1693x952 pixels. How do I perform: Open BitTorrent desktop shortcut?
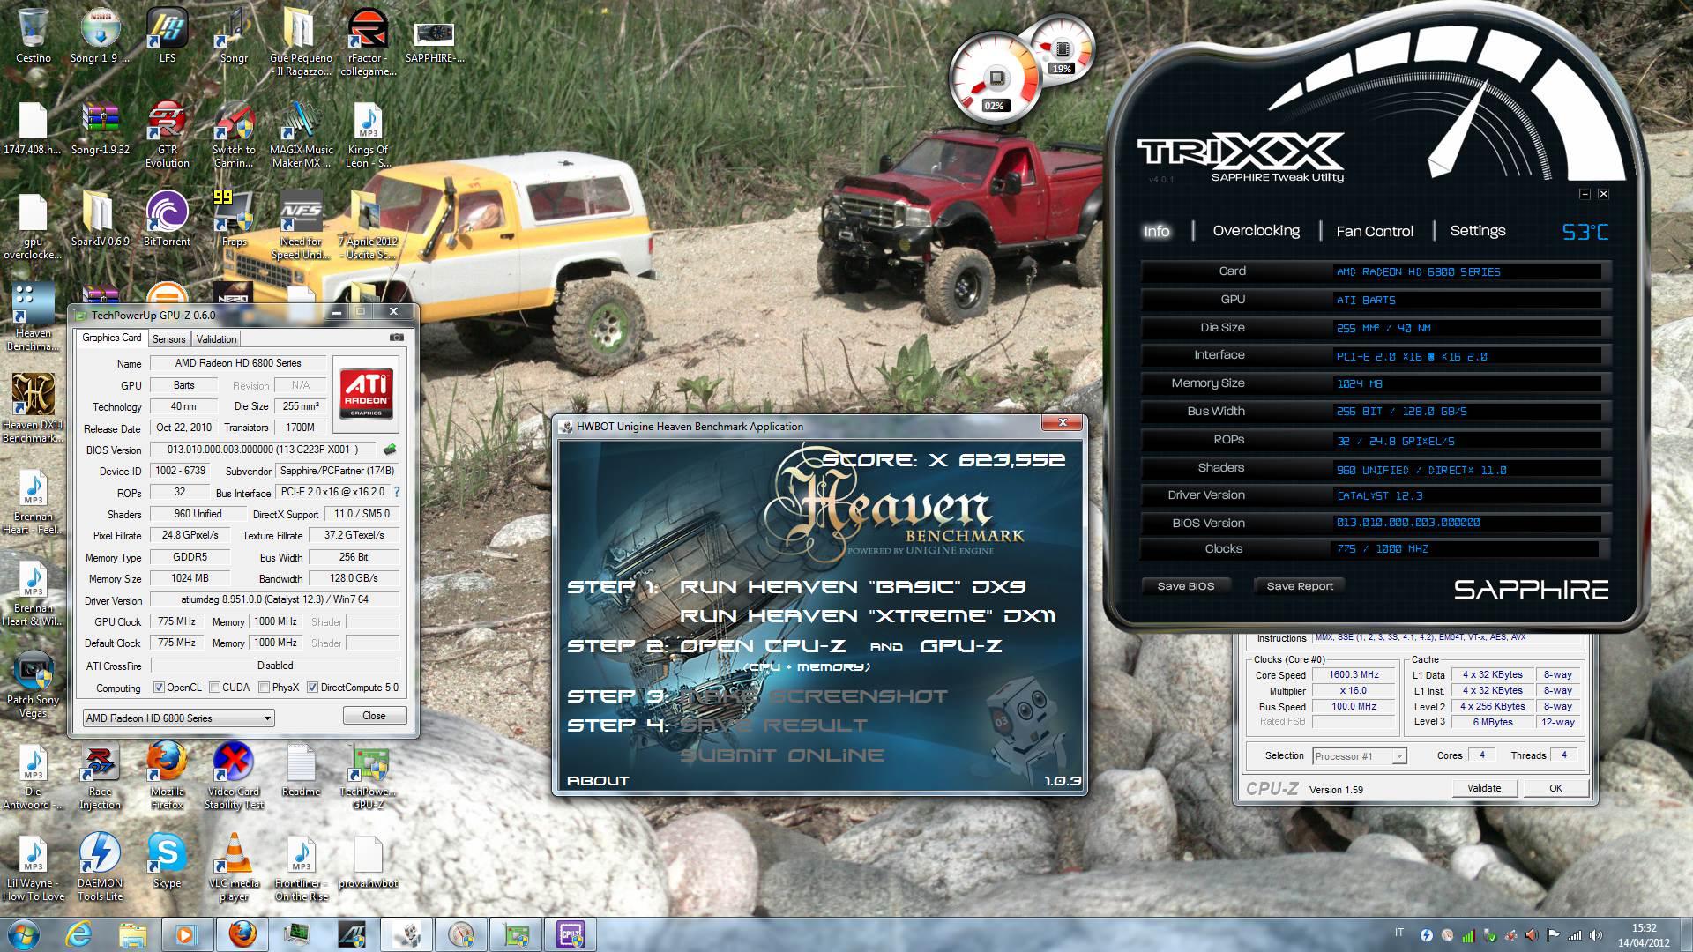coord(168,219)
